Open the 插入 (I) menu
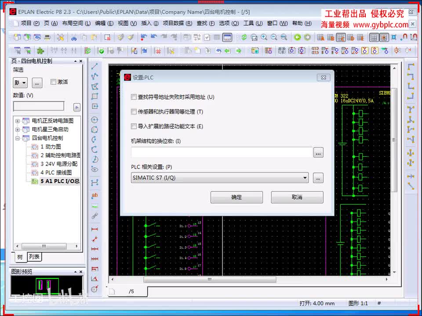 coord(149,23)
